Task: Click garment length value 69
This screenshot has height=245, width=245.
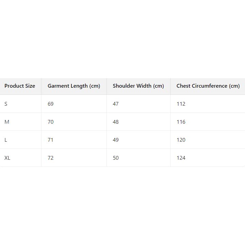Action: pyautogui.click(x=51, y=104)
